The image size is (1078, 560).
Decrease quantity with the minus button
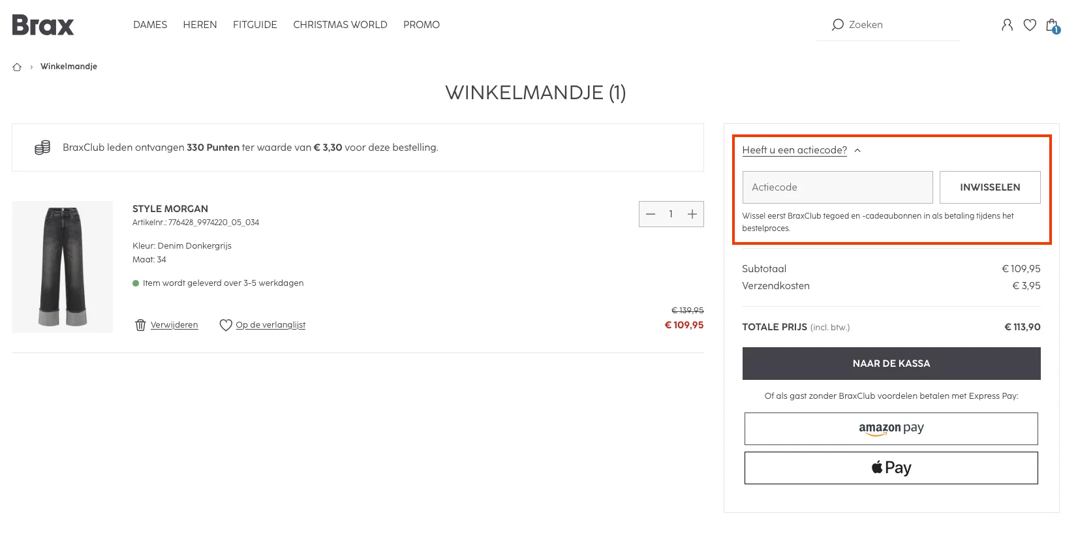(x=651, y=214)
